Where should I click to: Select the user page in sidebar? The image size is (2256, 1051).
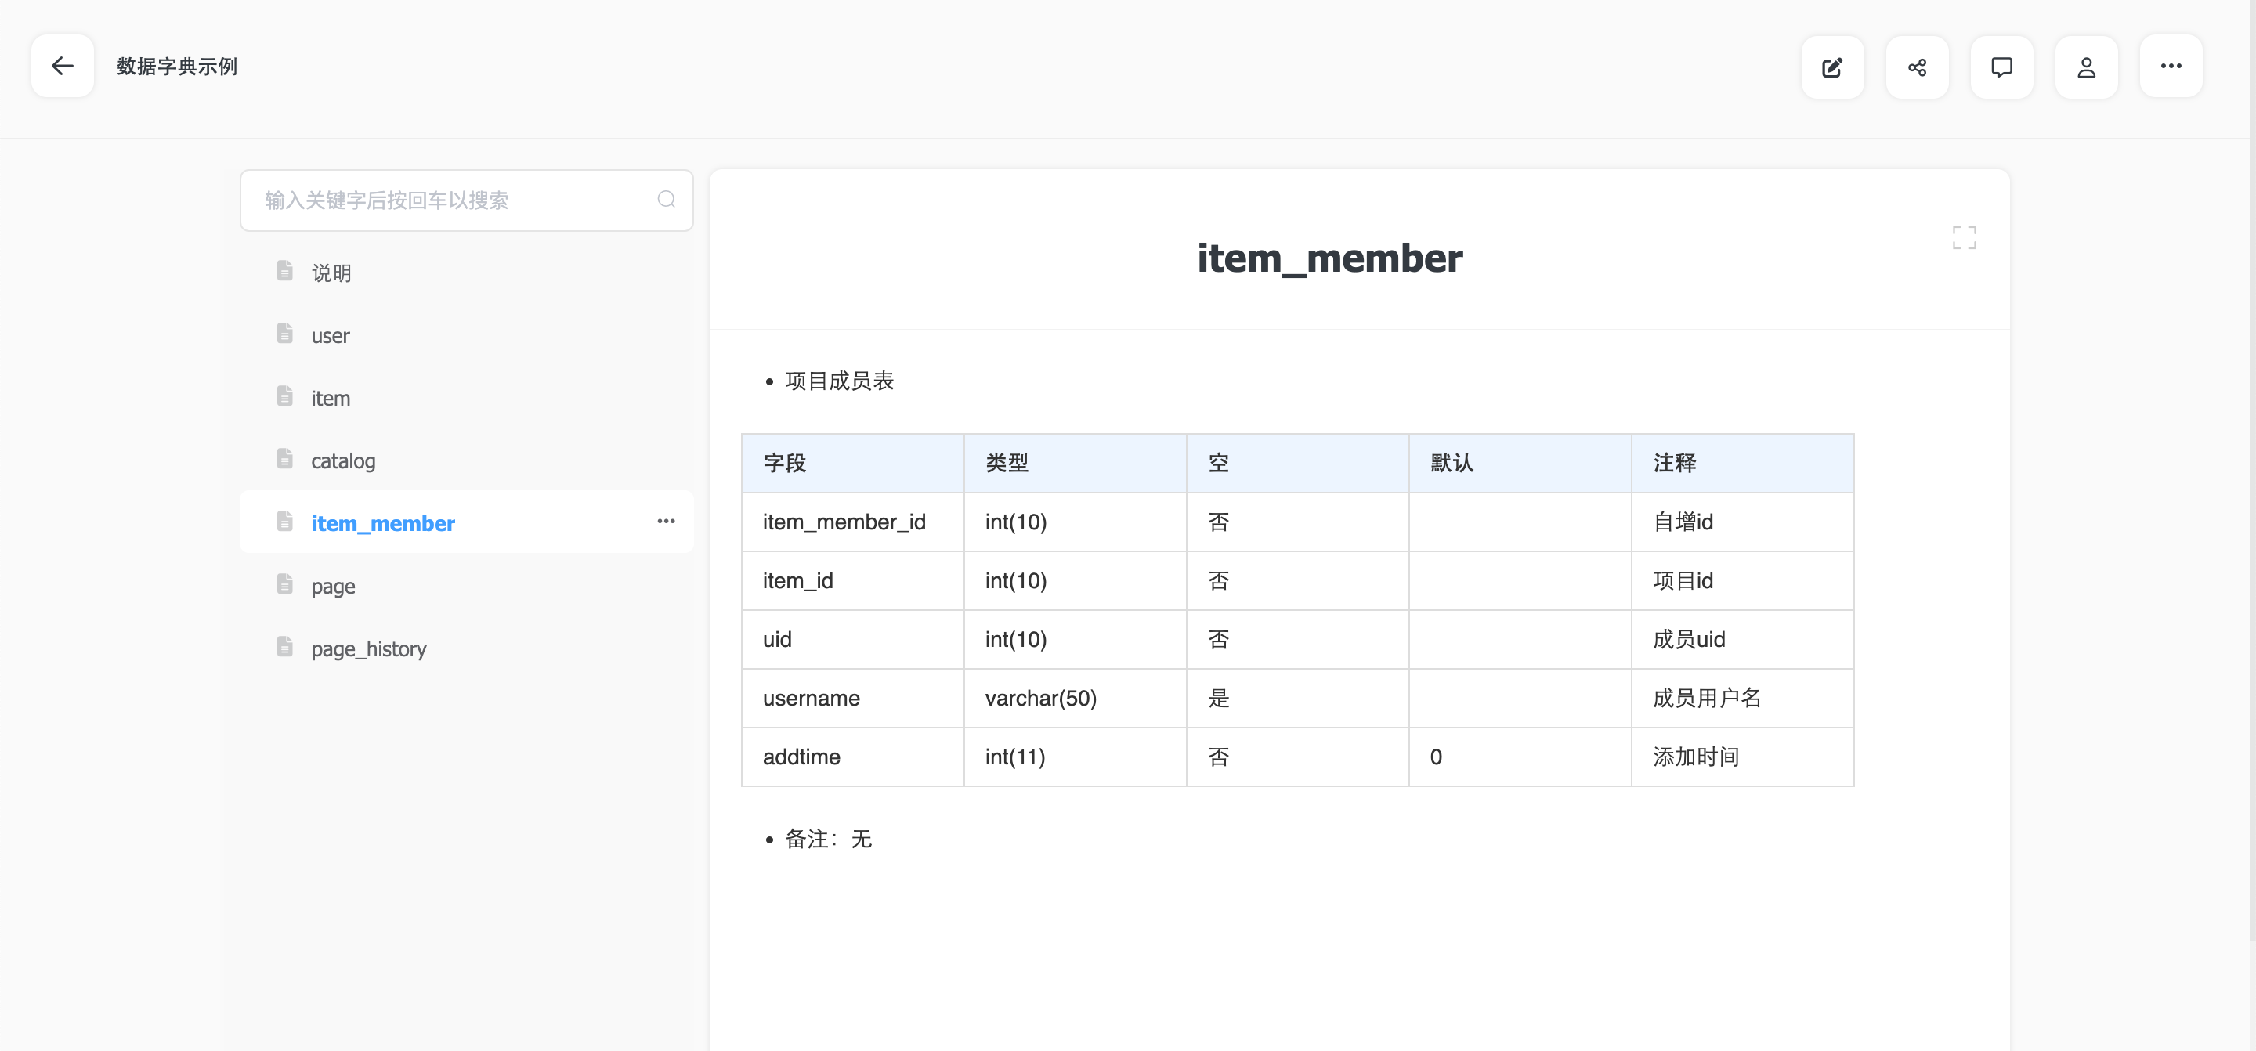(330, 336)
